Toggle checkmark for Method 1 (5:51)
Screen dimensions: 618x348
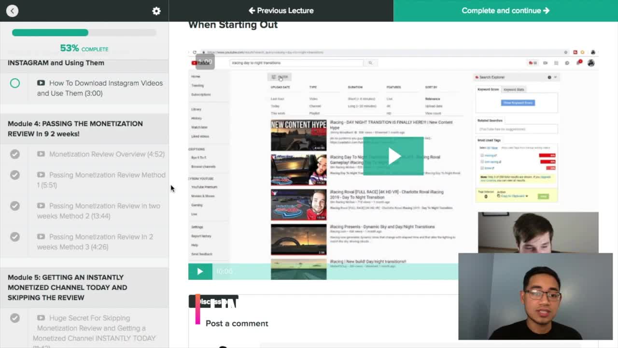pyautogui.click(x=15, y=175)
